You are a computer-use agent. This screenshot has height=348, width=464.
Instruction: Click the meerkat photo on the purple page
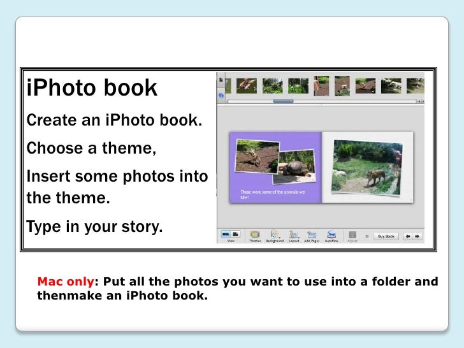(x=257, y=157)
